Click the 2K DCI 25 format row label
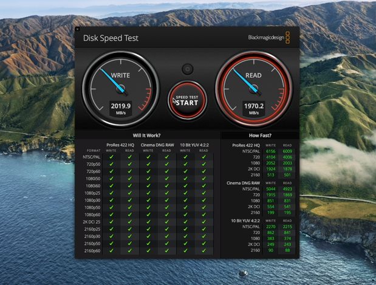This screenshot has height=285, width=376. [92, 222]
